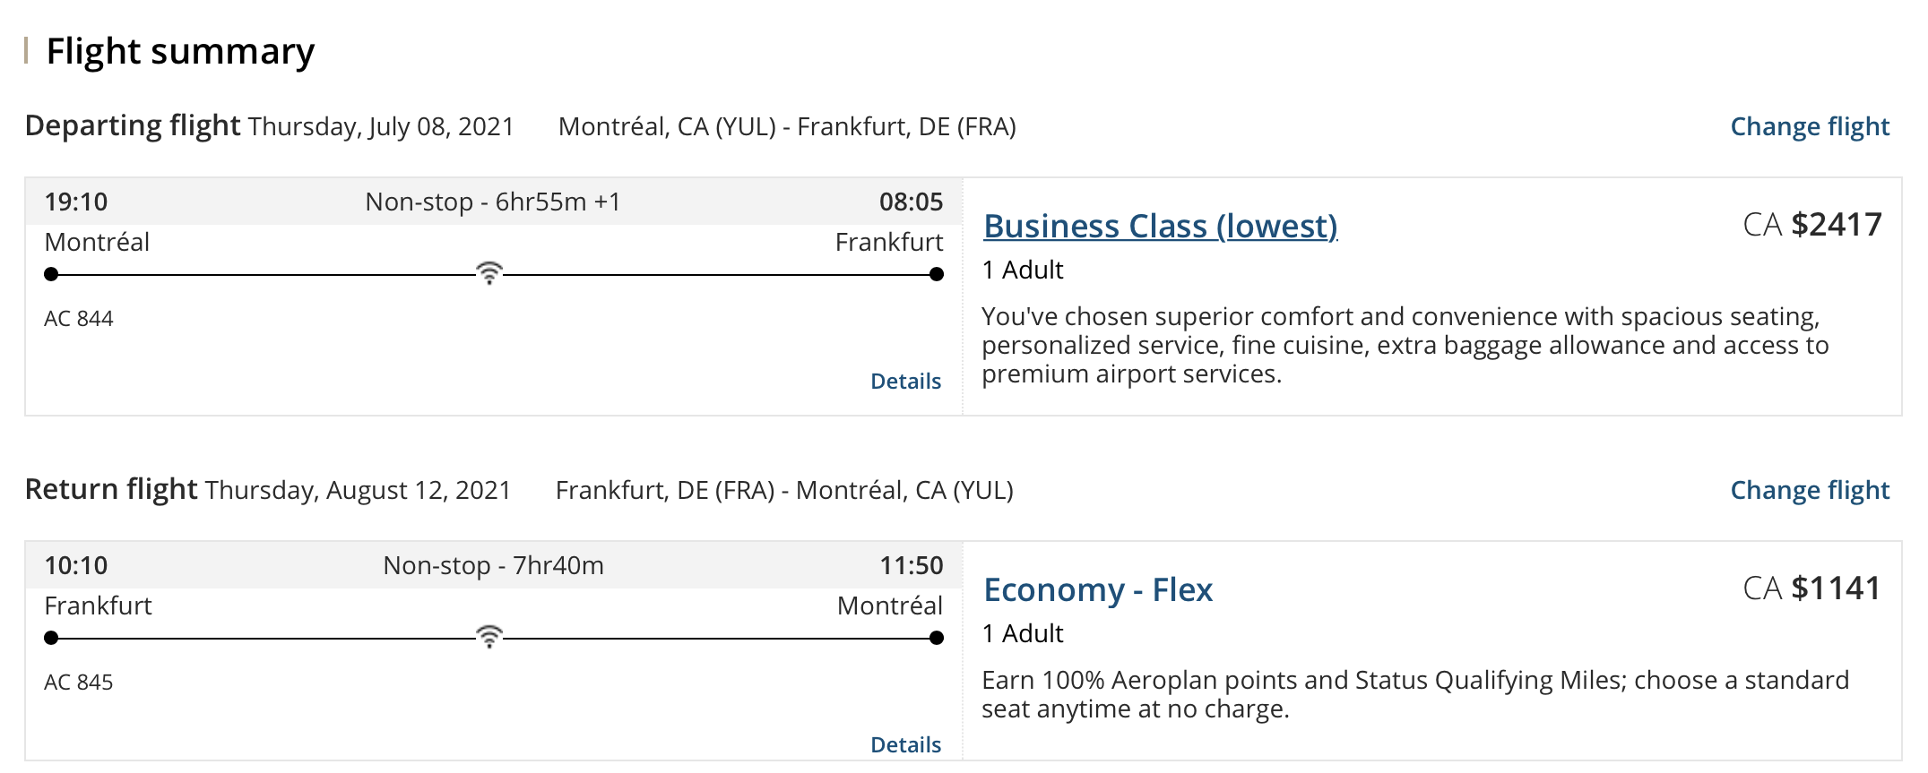
Task: Click the CA $2417 business fare price
Action: (1811, 224)
